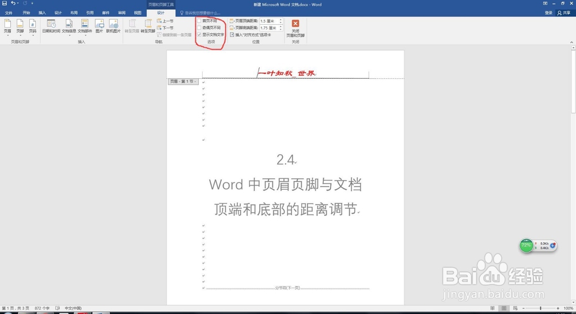The image size is (576, 314).
Task: Open the 页脚 footer gallery button
Action: click(x=20, y=26)
